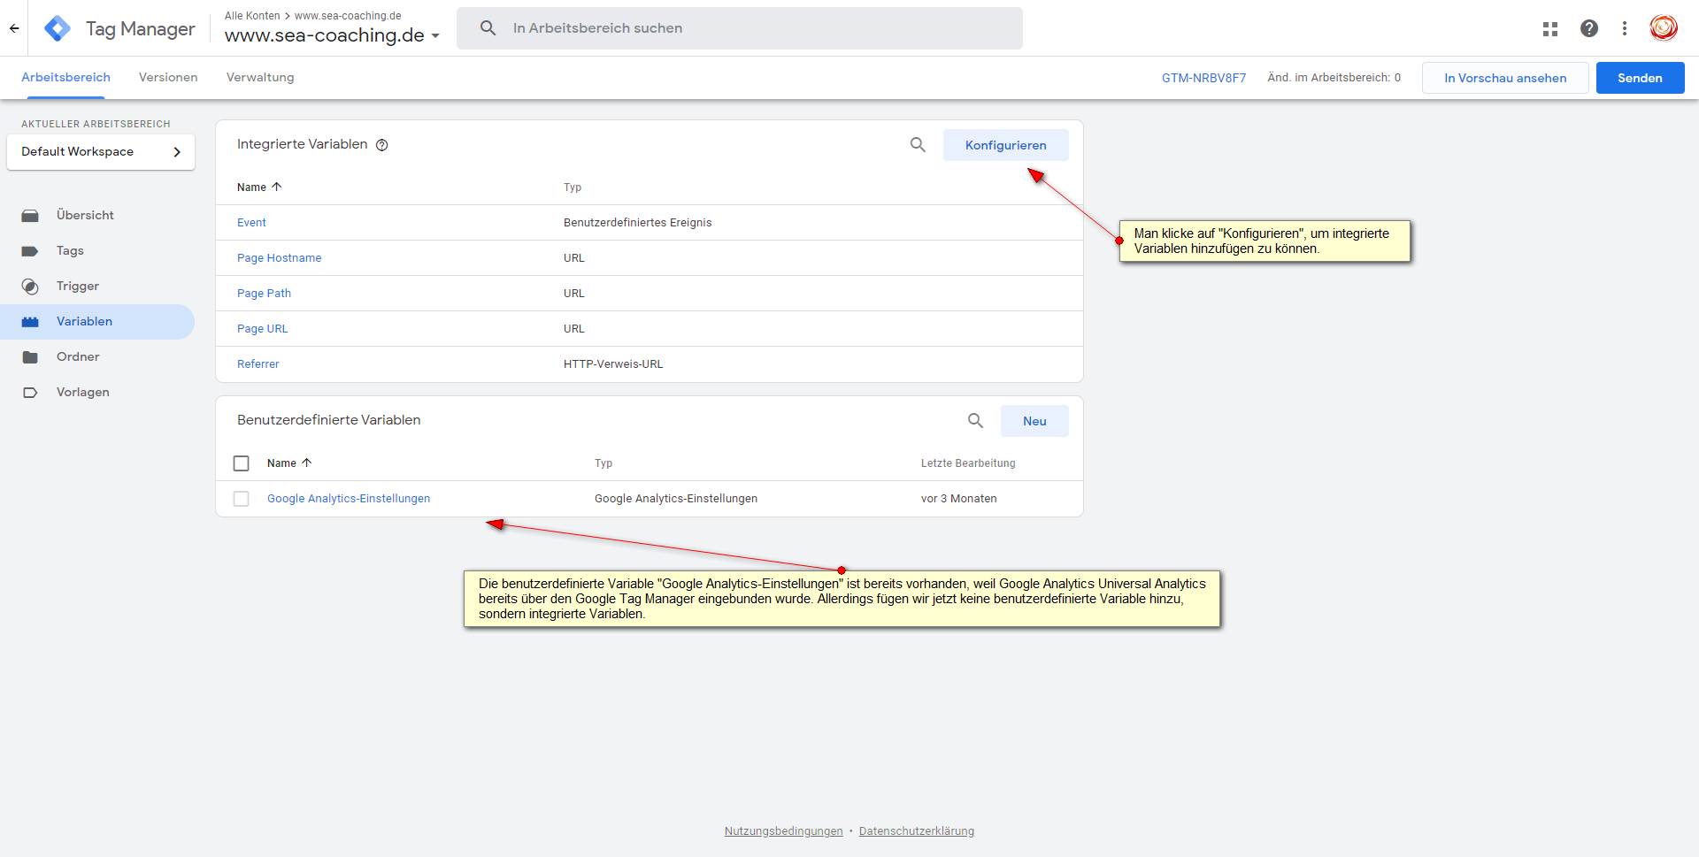
Task: Sort user-defined variables by Name arrow
Action: (x=307, y=463)
